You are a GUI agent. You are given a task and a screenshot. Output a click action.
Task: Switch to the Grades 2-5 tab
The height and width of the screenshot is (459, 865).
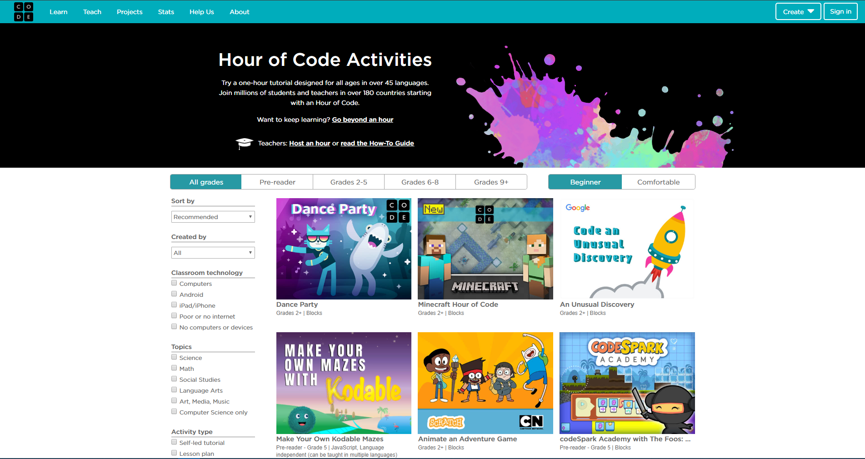(349, 182)
